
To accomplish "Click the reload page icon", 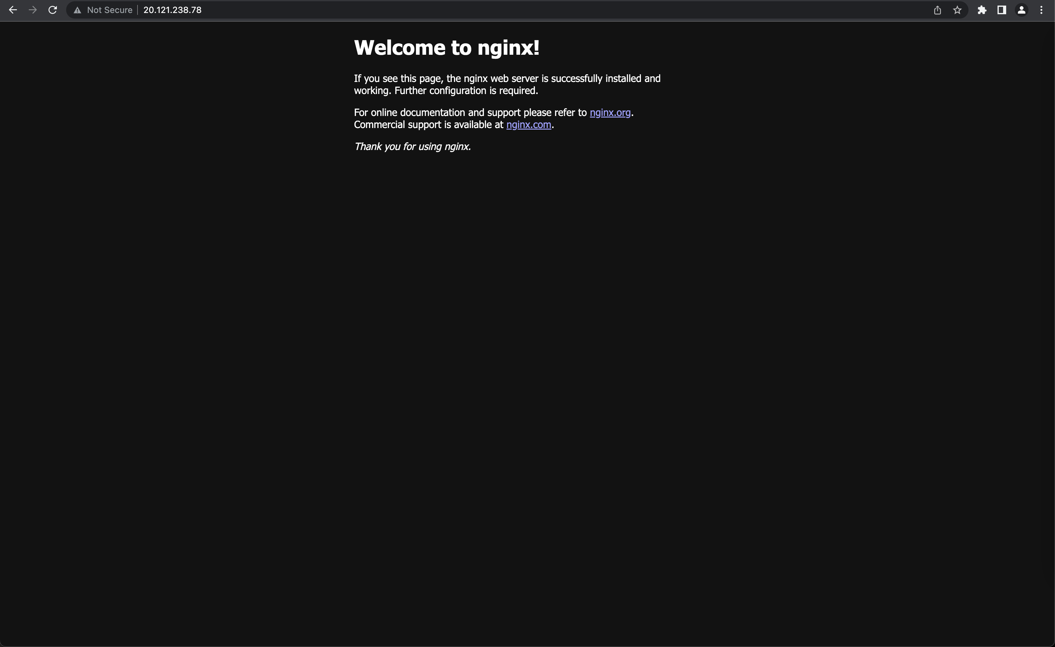I will pyautogui.click(x=52, y=10).
